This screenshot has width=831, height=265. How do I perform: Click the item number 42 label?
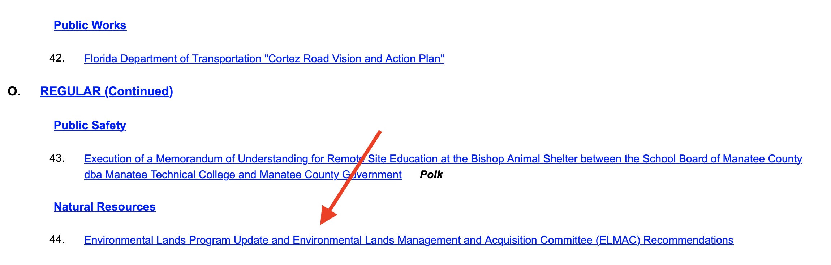click(57, 58)
